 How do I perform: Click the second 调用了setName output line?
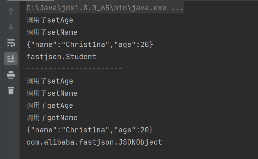tap(52, 94)
